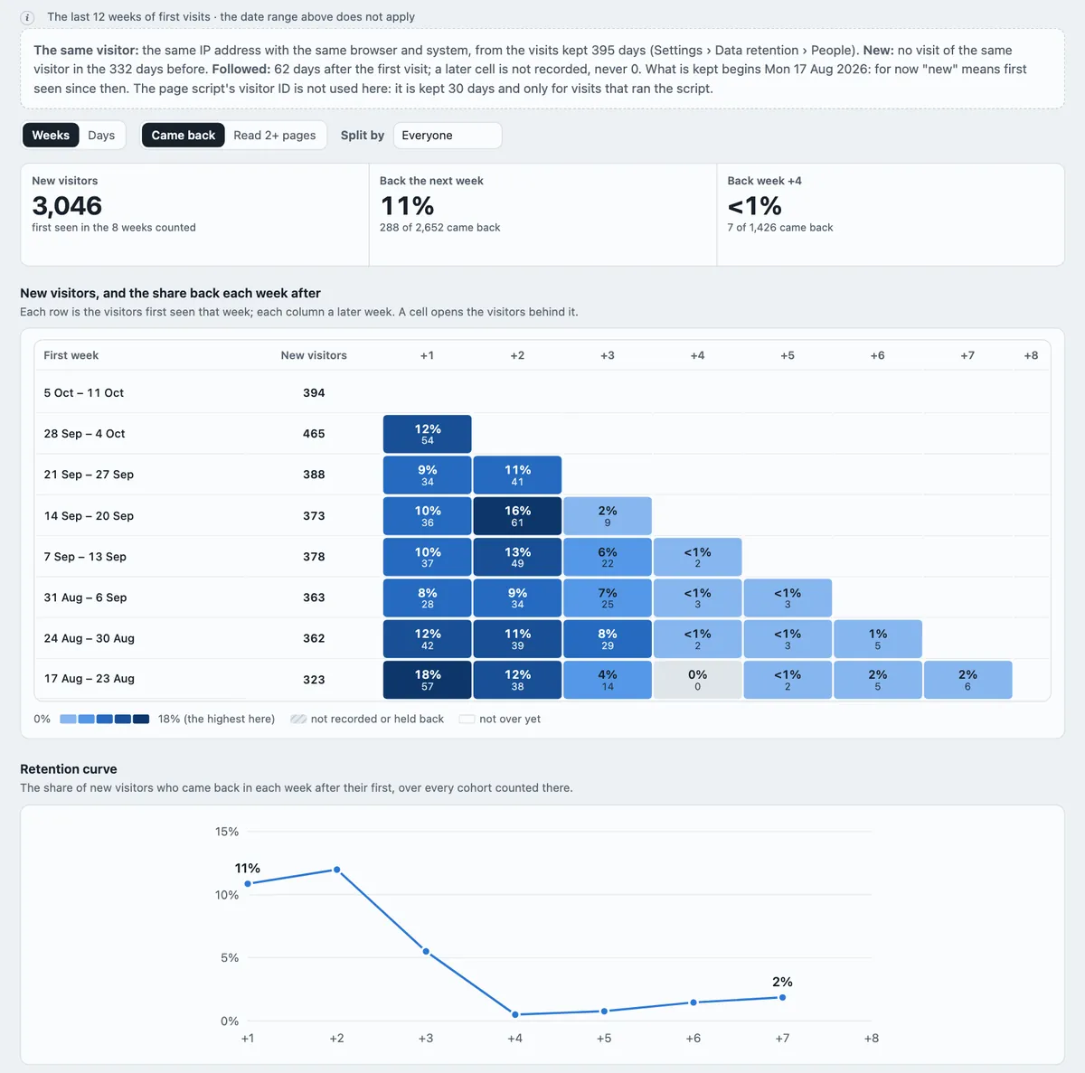Switch the view to Weeks
This screenshot has height=1073, width=1085.
(x=51, y=136)
